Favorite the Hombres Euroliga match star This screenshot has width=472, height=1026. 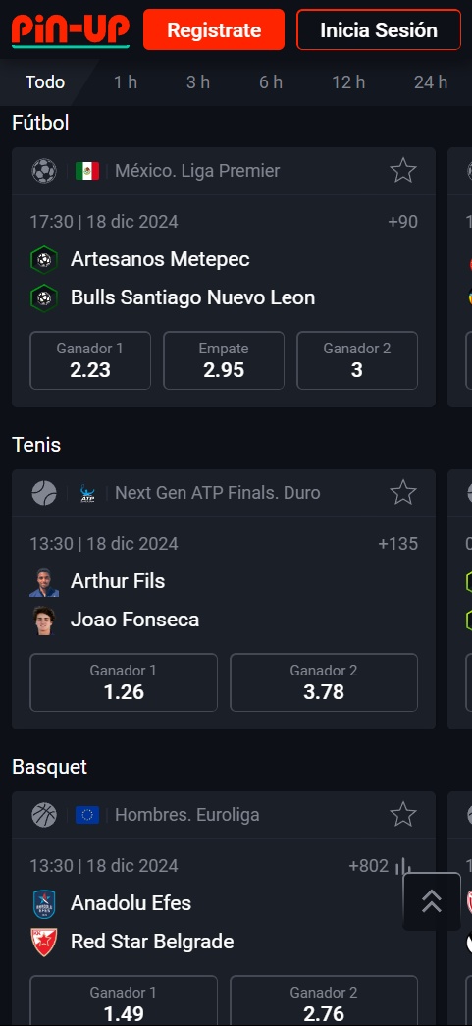point(403,815)
